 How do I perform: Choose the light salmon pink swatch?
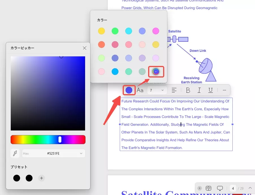pos(129,45)
